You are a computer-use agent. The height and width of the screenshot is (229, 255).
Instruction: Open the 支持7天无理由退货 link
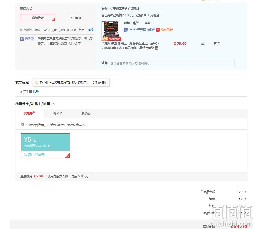coord(142,30)
